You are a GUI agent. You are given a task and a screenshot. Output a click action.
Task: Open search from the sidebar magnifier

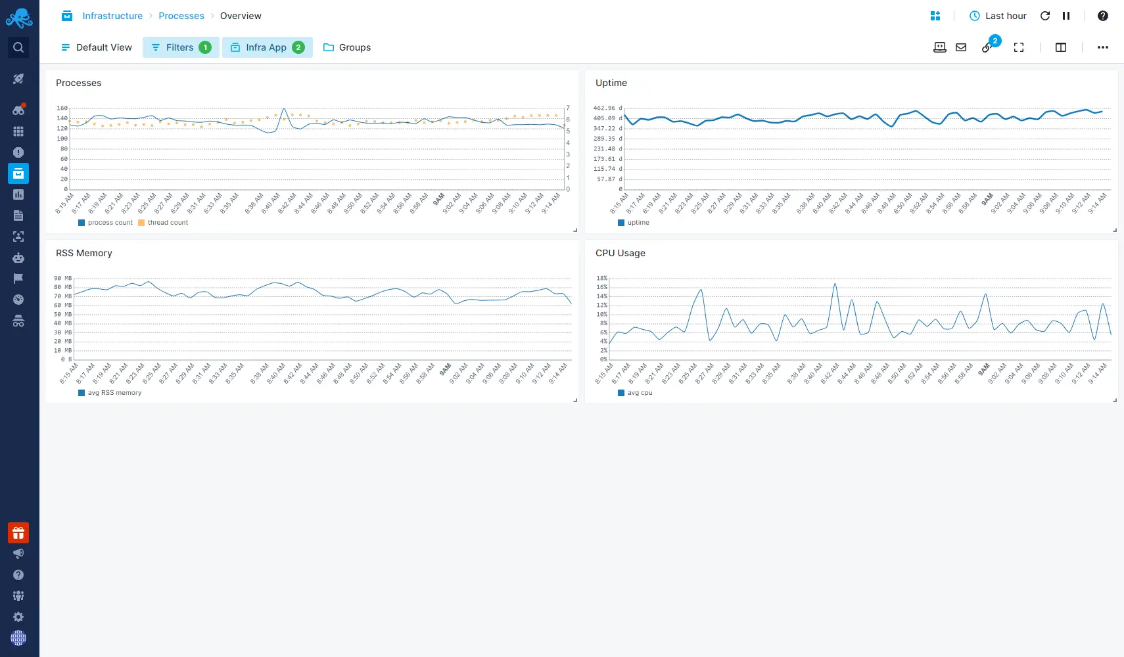tap(18, 47)
